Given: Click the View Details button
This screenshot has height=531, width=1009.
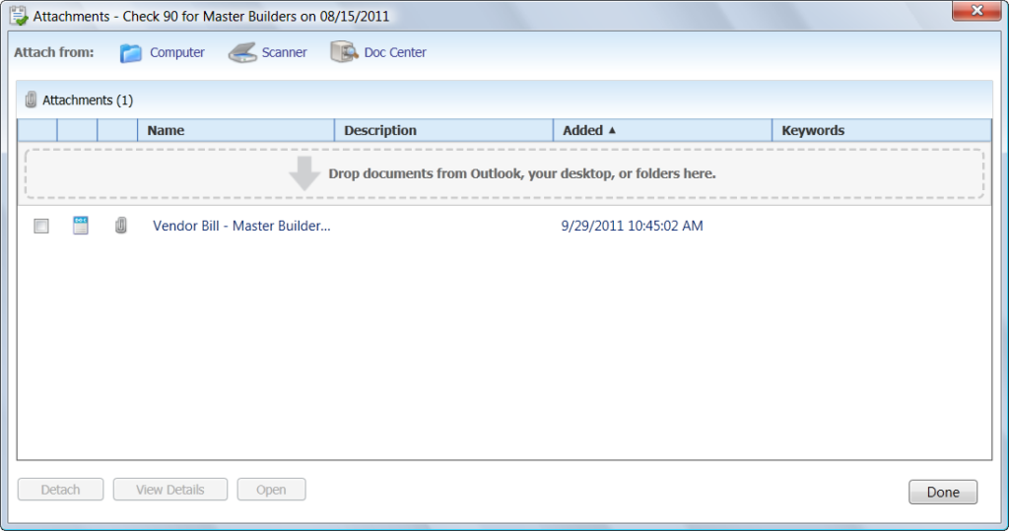Looking at the screenshot, I should pyautogui.click(x=170, y=490).
